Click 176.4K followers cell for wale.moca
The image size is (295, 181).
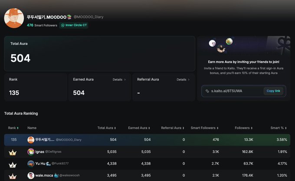(x=248, y=175)
